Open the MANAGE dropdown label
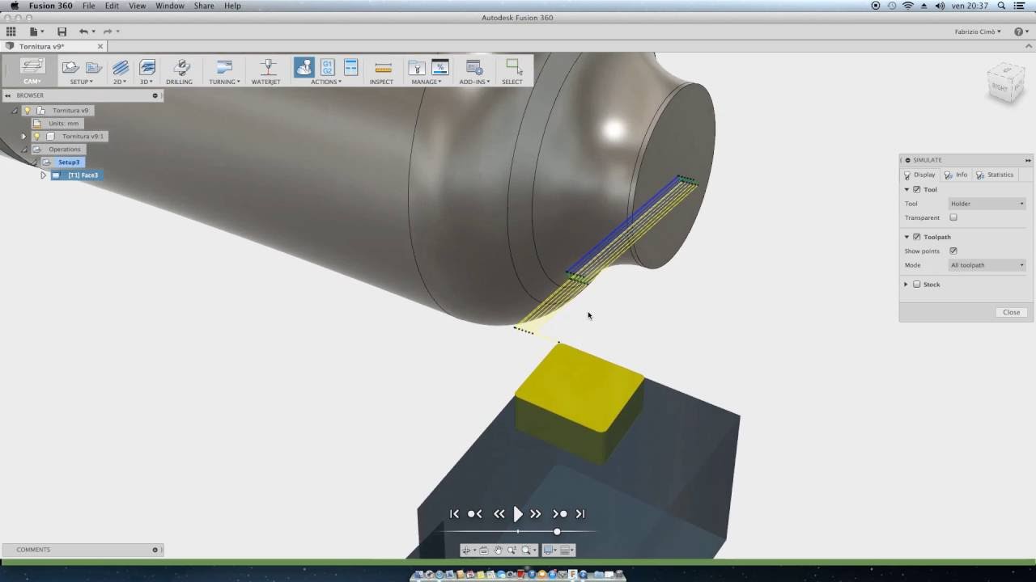The width and height of the screenshot is (1036, 582). (427, 82)
